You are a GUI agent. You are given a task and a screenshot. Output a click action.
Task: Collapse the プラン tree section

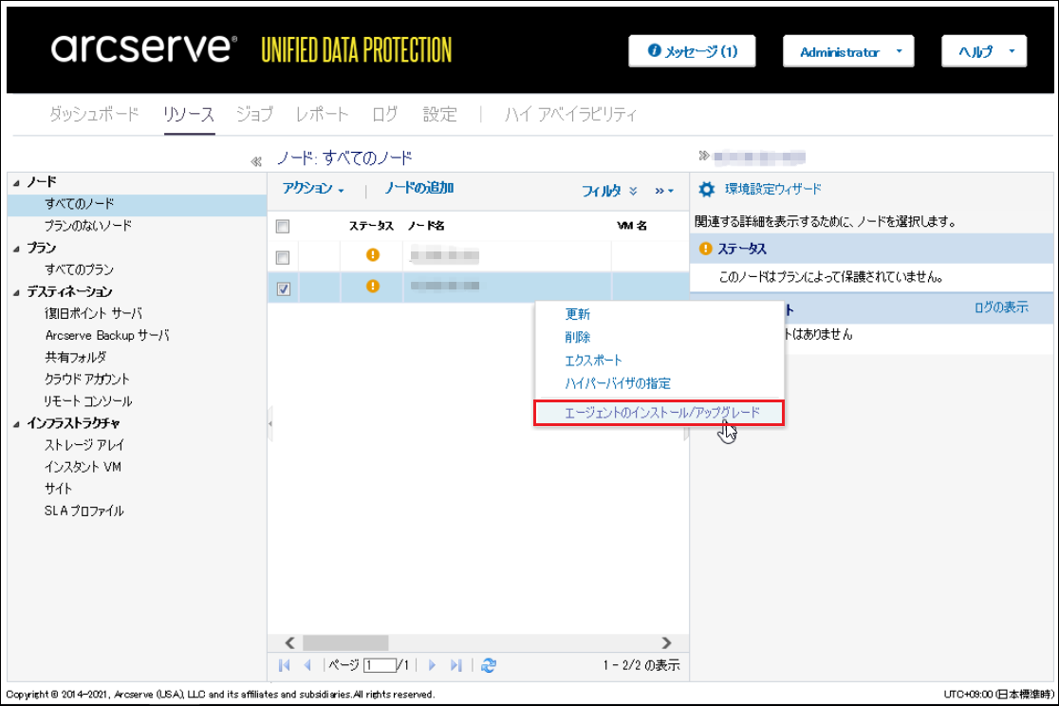point(16,249)
